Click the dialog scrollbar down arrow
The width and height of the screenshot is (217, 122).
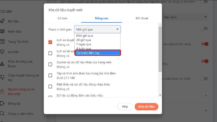tap(160, 95)
